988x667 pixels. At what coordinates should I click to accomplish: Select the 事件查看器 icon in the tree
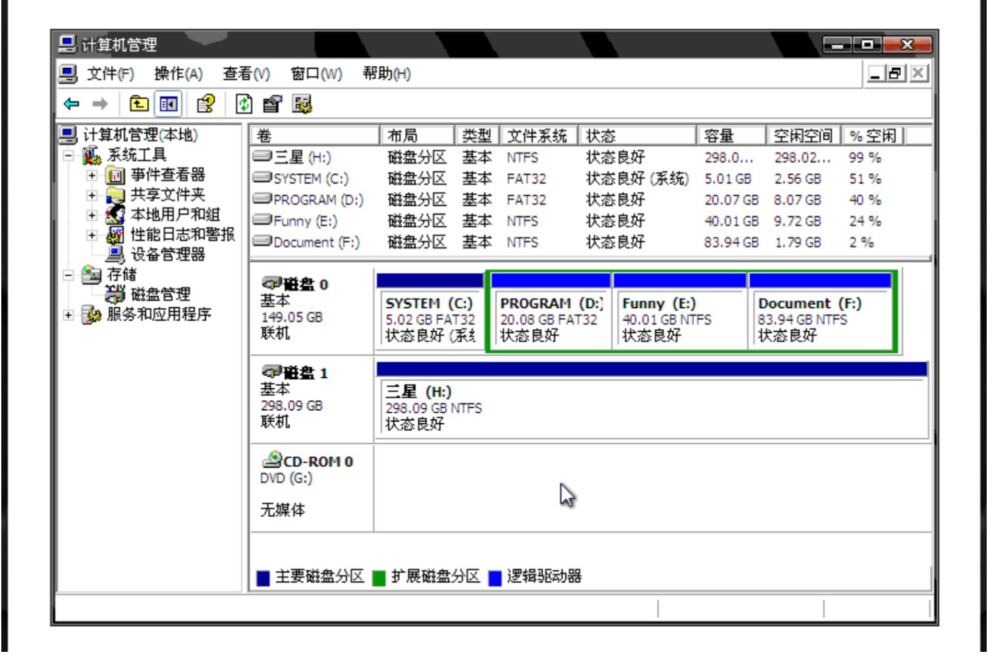click(x=115, y=175)
